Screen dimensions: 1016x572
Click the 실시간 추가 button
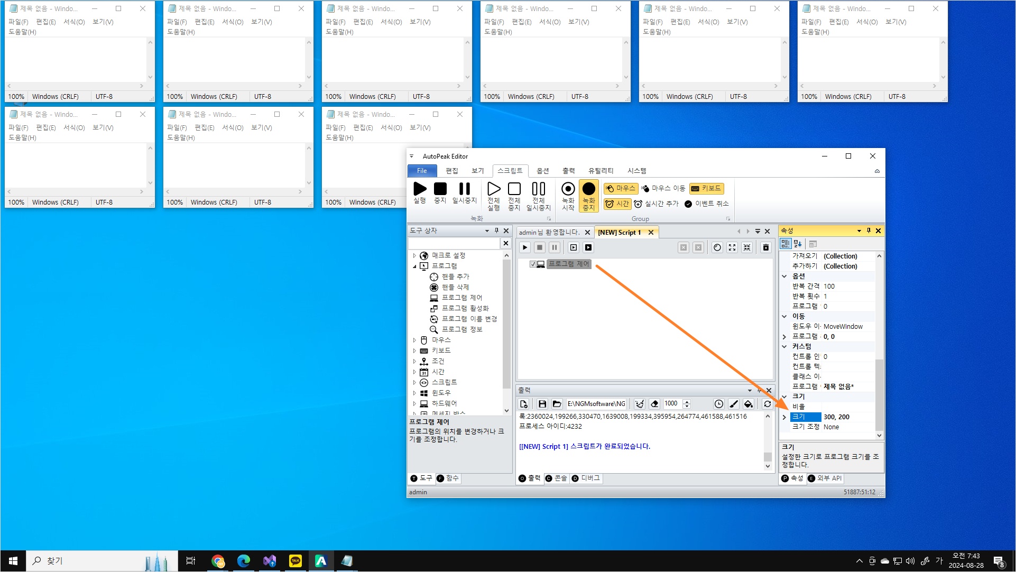coord(656,204)
